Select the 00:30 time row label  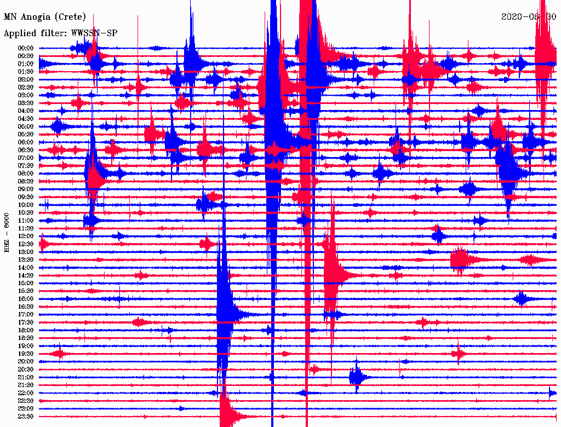click(x=26, y=56)
